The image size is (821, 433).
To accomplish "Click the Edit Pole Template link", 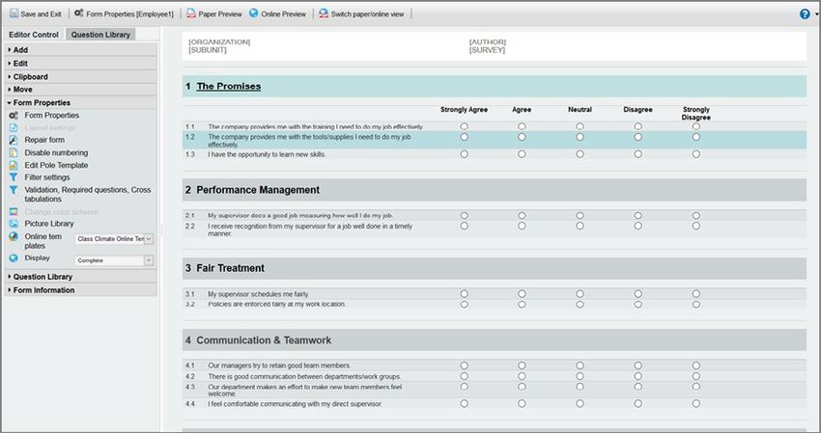I will pos(56,165).
